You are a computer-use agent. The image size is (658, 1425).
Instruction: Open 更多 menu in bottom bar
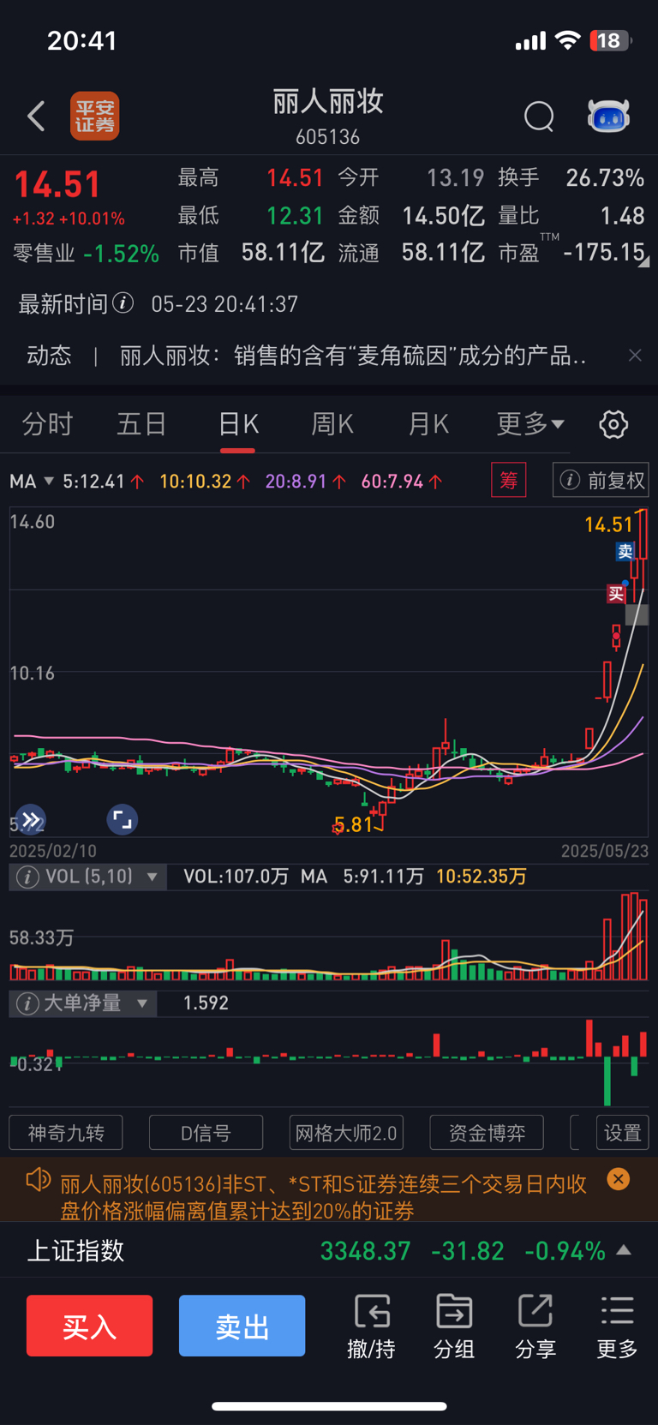[617, 1326]
